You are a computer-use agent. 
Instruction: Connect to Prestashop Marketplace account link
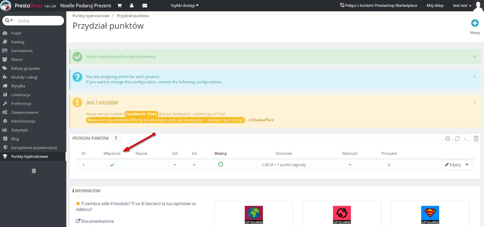click(x=379, y=6)
